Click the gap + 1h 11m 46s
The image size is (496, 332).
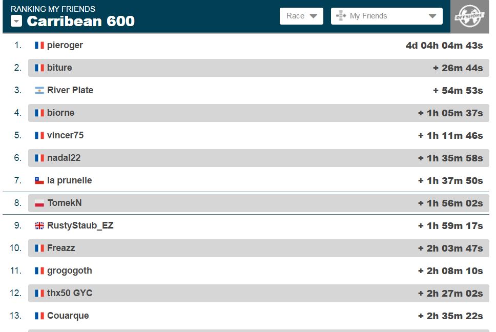coord(450,136)
